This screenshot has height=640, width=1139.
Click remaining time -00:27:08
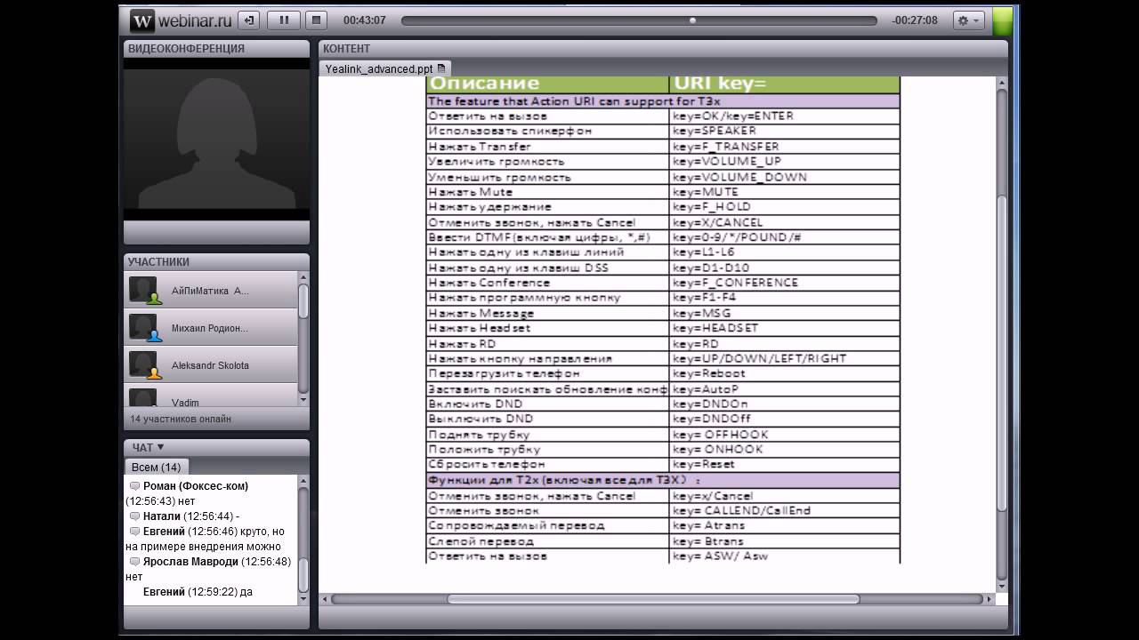click(915, 20)
